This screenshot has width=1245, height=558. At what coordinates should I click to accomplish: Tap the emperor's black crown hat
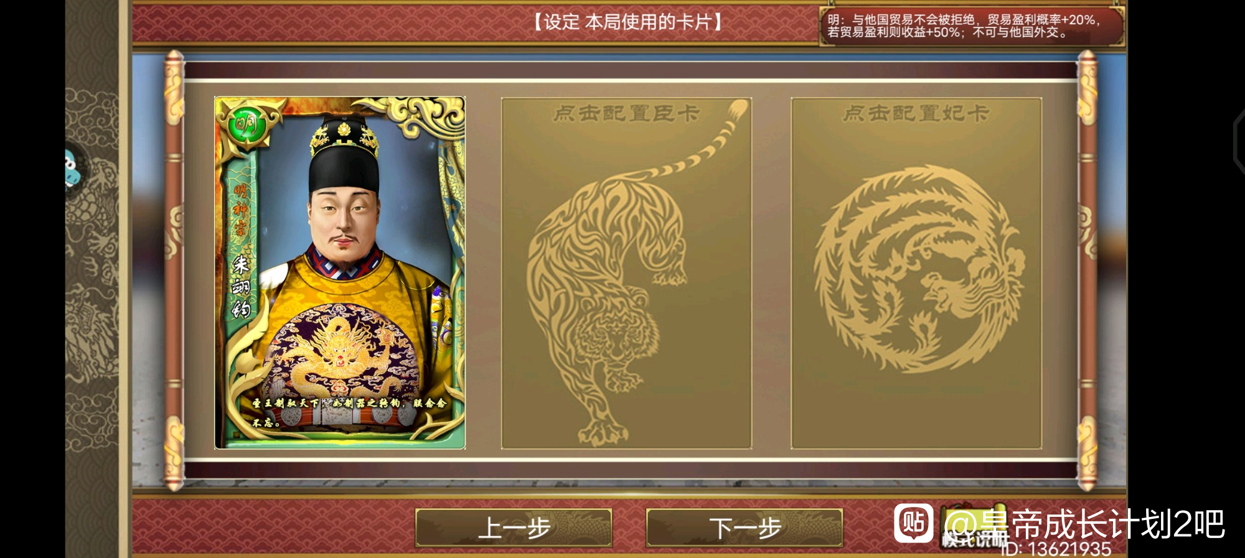tap(344, 155)
